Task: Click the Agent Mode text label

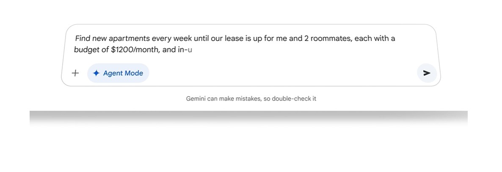Action: click(x=123, y=73)
